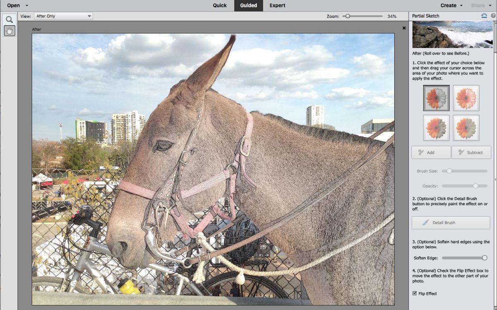Screen dimensions: 497x310
Task: Toggle the Subtract brush mode
Action: 471,152
